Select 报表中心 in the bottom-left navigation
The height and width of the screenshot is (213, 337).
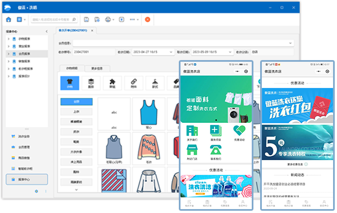tap(27, 179)
